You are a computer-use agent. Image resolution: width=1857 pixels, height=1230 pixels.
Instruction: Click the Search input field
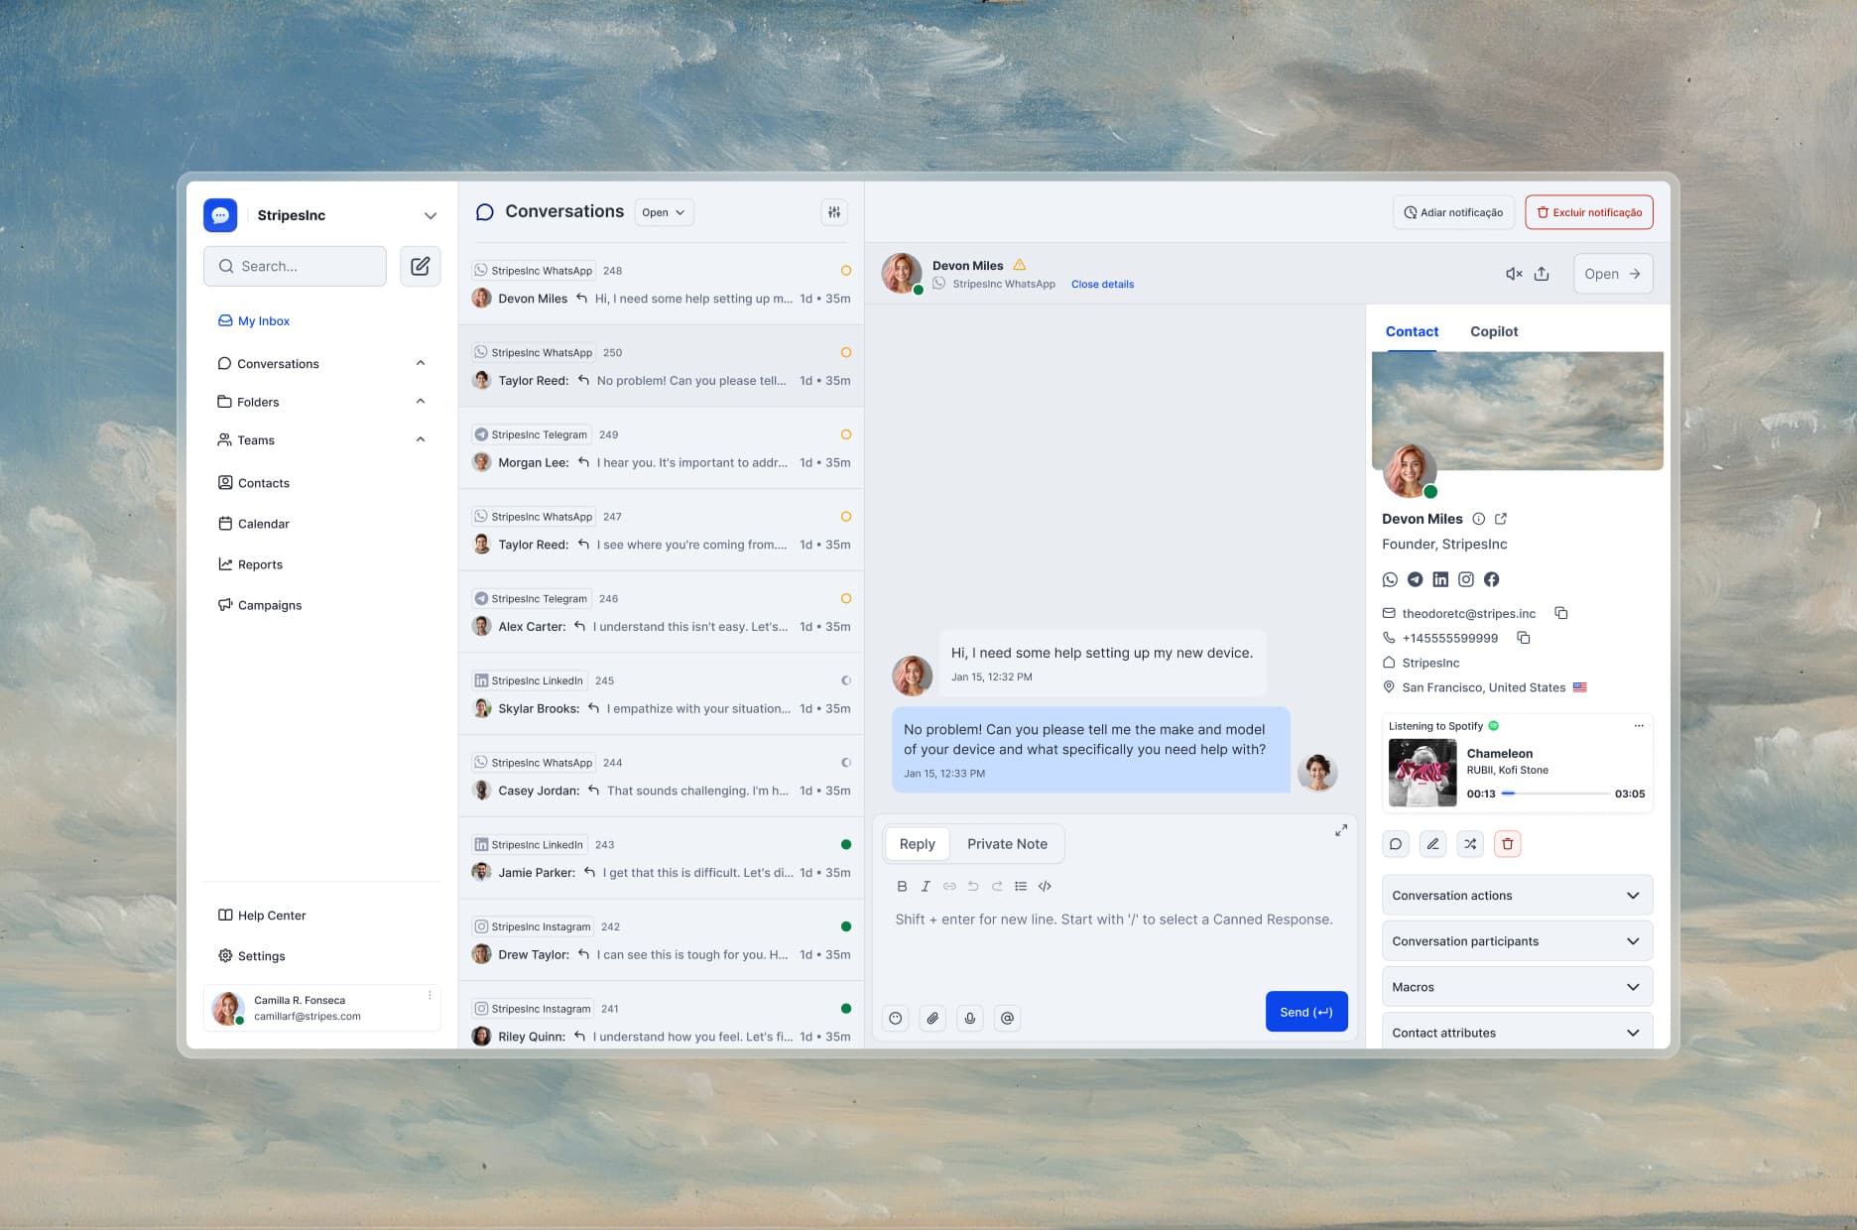(295, 266)
